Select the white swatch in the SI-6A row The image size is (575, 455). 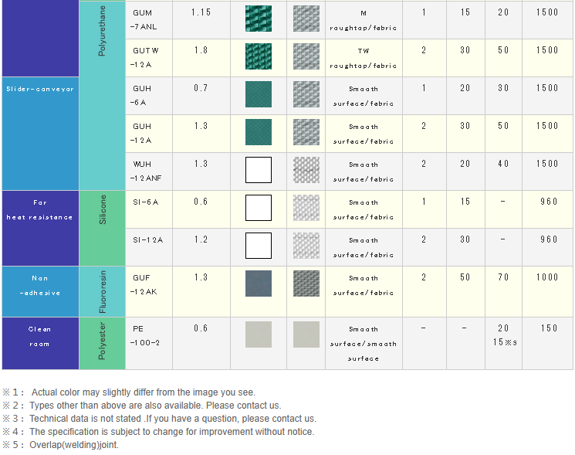[259, 208]
